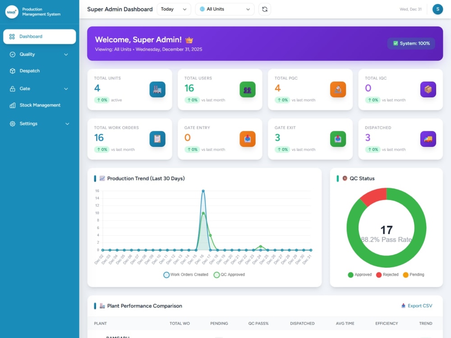
Task: Click the Total Work Orders clipboard icon
Action: click(x=157, y=139)
